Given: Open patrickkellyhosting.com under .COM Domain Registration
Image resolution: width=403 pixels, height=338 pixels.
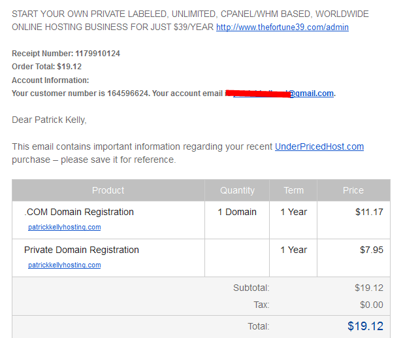Looking at the screenshot, I should (64, 227).
